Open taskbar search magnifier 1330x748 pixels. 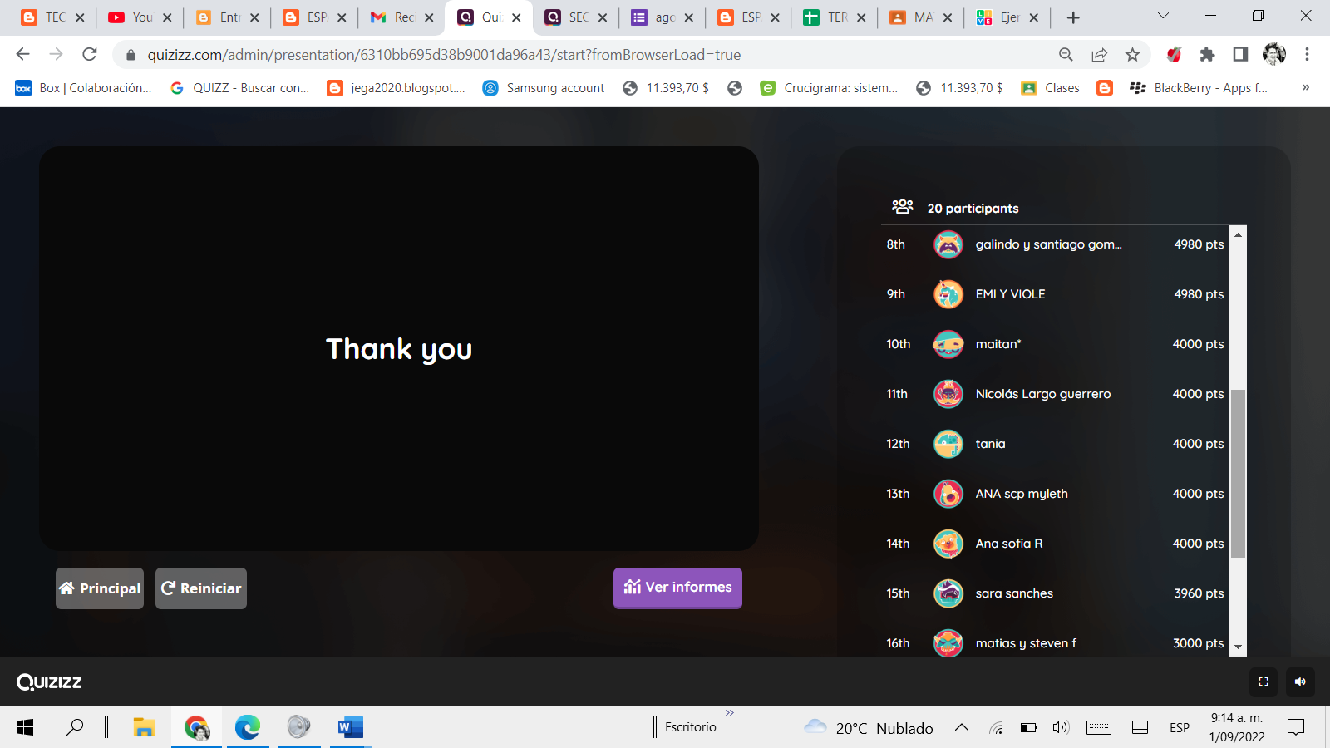pyautogui.click(x=75, y=727)
